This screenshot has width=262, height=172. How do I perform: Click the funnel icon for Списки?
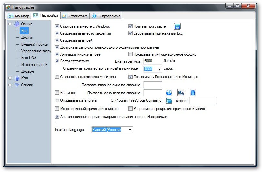point(17,85)
